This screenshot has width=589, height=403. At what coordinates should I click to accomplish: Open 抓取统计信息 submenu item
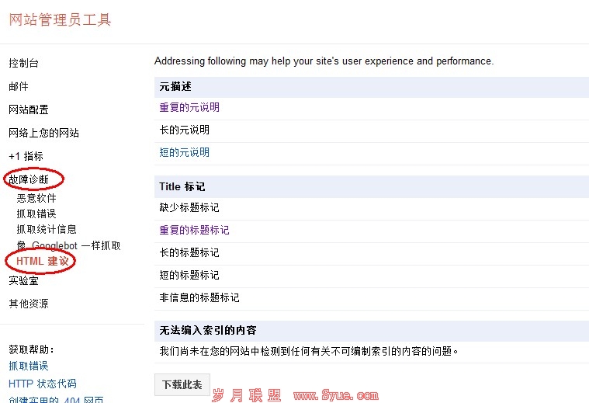[47, 229]
